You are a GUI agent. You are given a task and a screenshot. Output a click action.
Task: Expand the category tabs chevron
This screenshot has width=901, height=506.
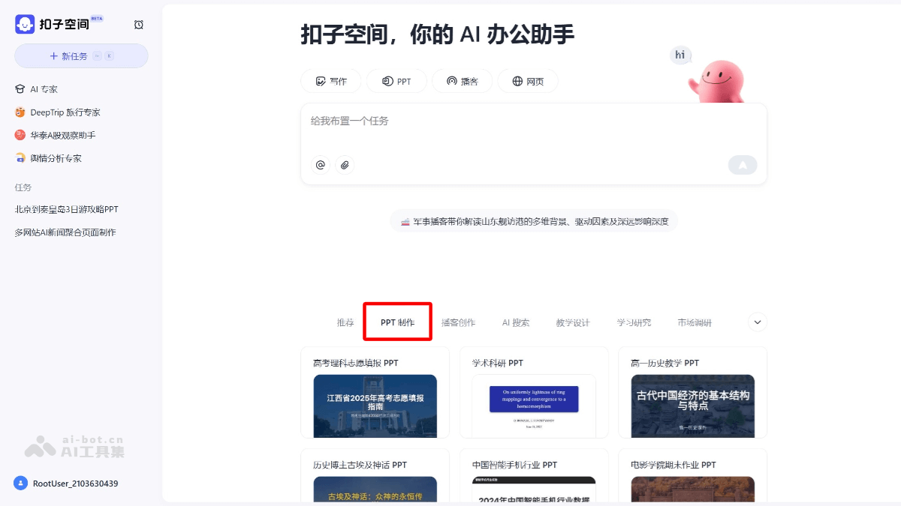757,322
